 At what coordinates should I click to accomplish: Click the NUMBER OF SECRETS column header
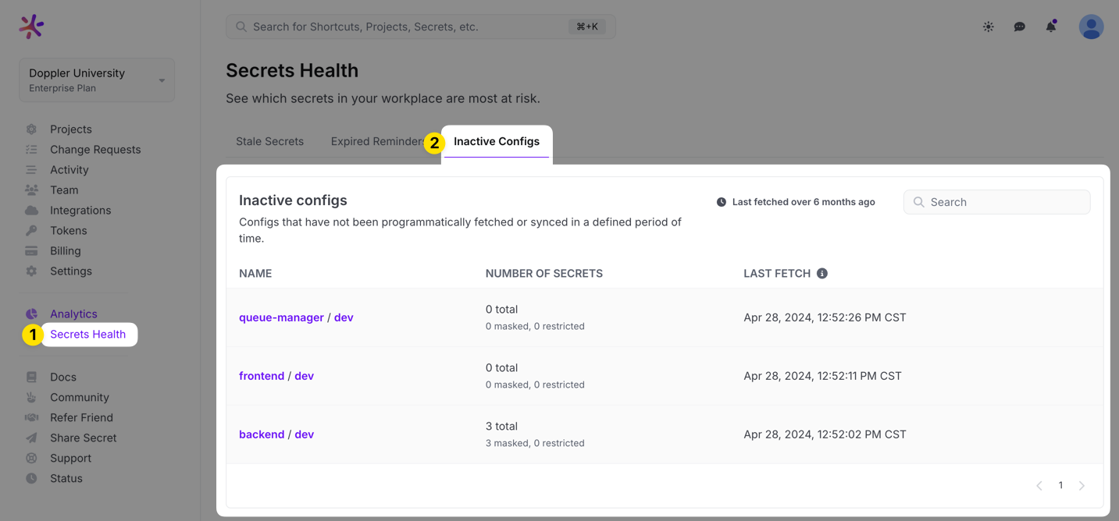544,274
